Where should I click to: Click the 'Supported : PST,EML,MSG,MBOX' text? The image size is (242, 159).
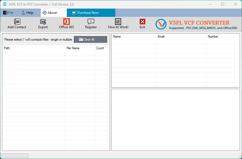(203, 28)
